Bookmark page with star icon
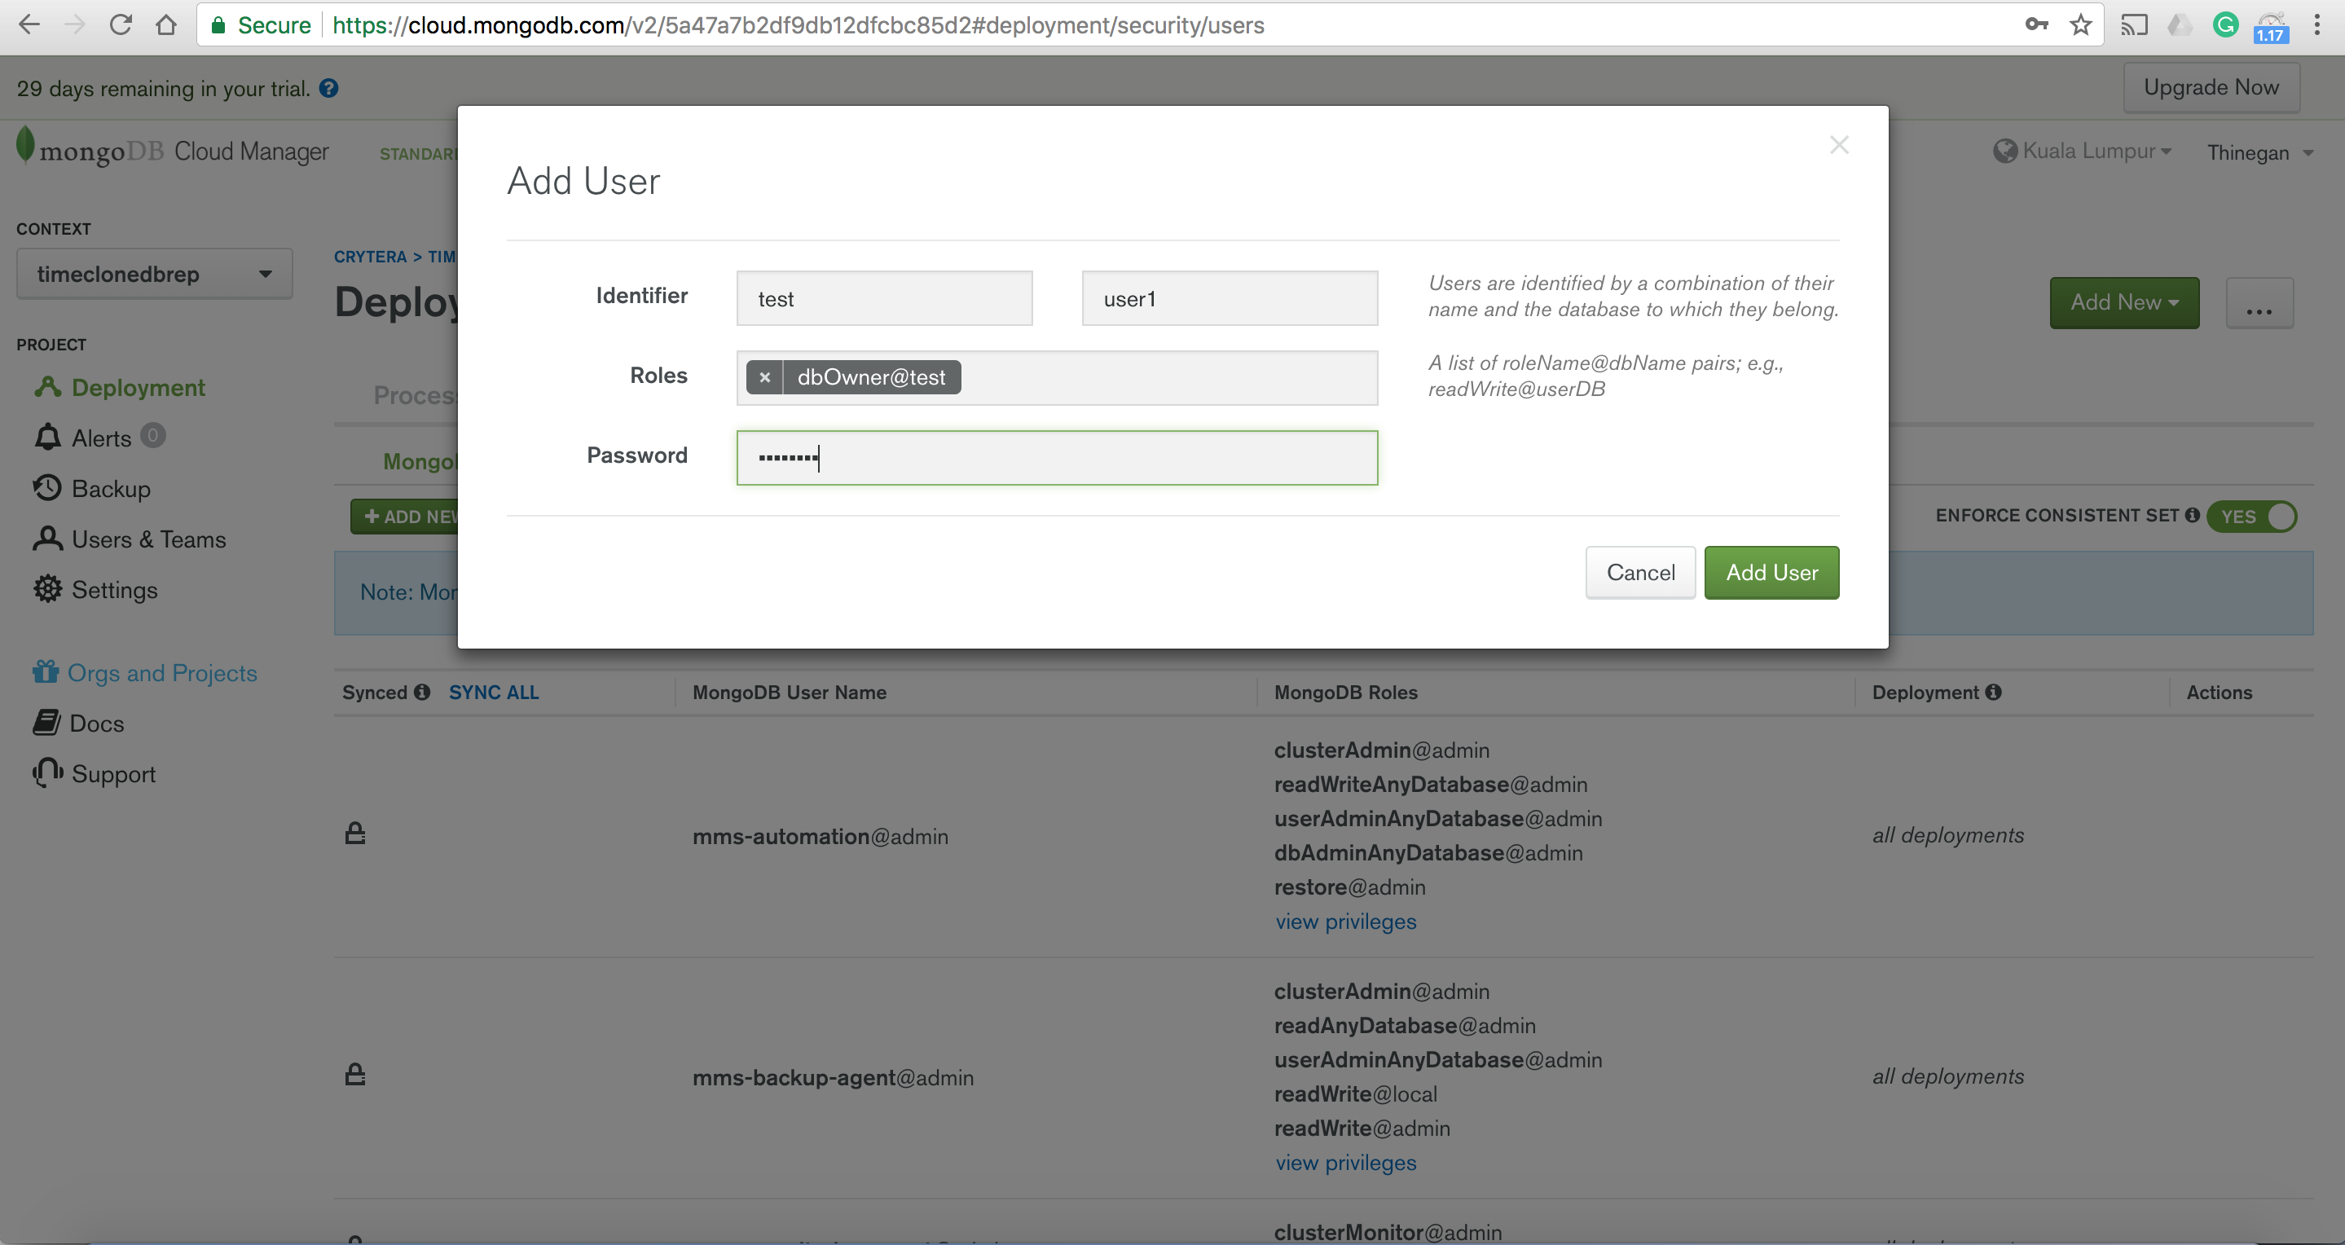This screenshot has width=2345, height=1245. [x=2080, y=24]
